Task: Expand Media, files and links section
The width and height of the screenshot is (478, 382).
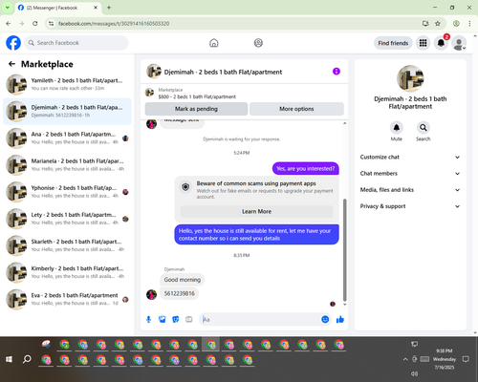Action: pyautogui.click(x=410, y=190)
